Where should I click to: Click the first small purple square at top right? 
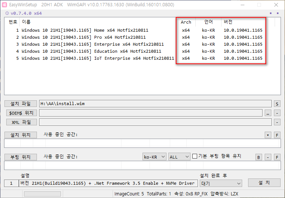[x=271, y=13]
